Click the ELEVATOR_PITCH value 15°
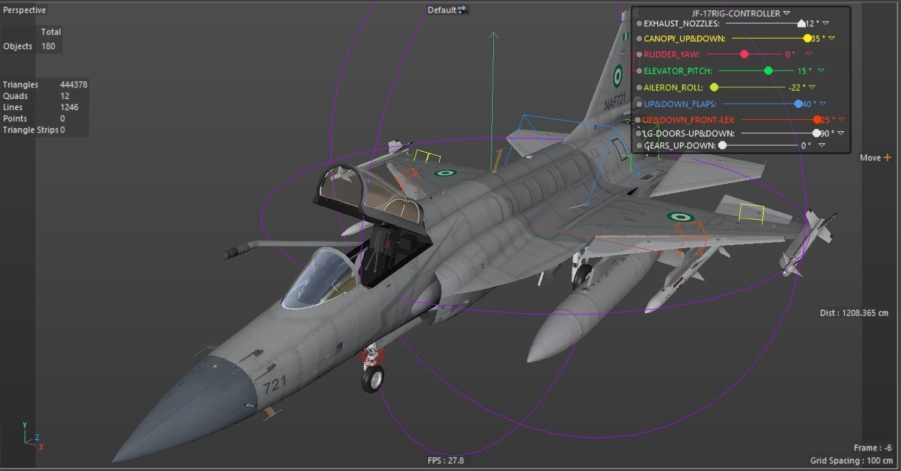 point(805,71)
